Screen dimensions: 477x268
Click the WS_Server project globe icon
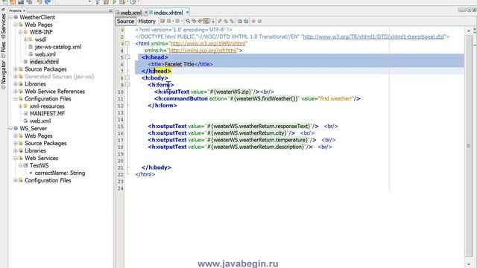(x=16, y=129)
